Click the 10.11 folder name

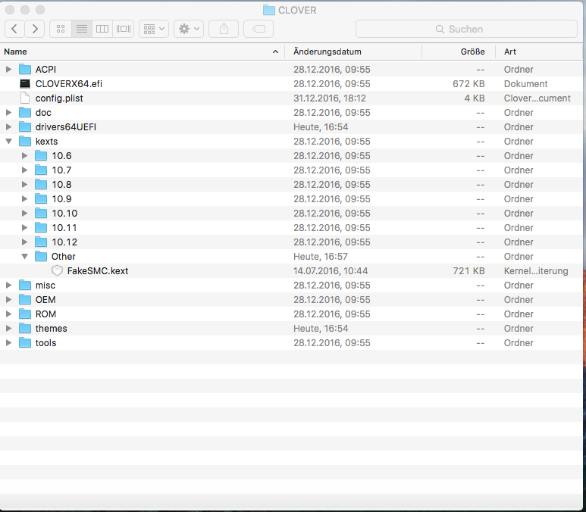(x=64, y=227)
